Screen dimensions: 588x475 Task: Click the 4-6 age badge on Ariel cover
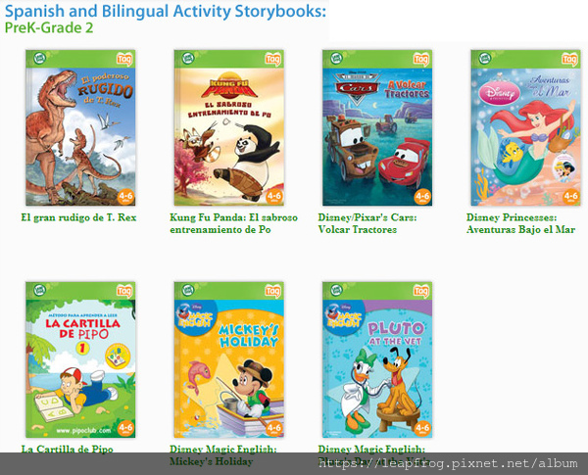click(570, 197)
